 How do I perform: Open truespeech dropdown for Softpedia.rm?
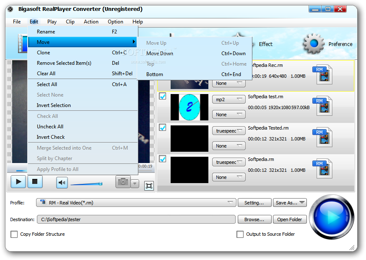229,162
